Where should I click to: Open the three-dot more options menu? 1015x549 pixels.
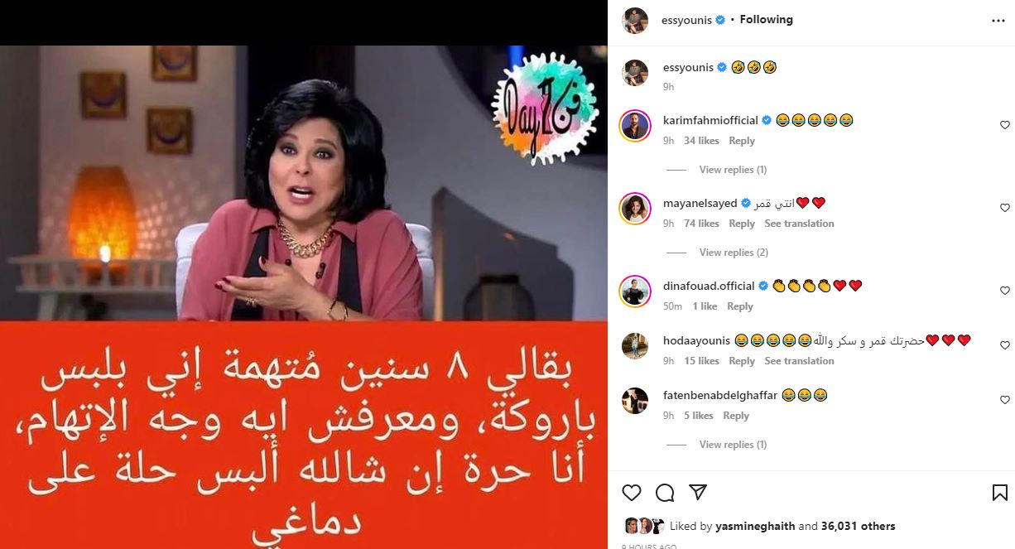point(998,21)
